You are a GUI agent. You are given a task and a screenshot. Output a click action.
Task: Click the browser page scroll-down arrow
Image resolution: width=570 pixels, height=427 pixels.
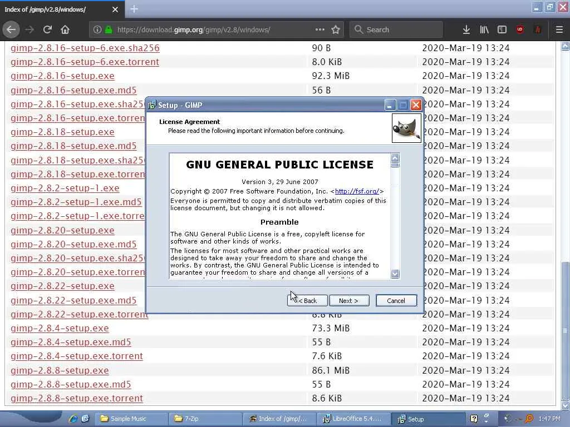point(566,405)
